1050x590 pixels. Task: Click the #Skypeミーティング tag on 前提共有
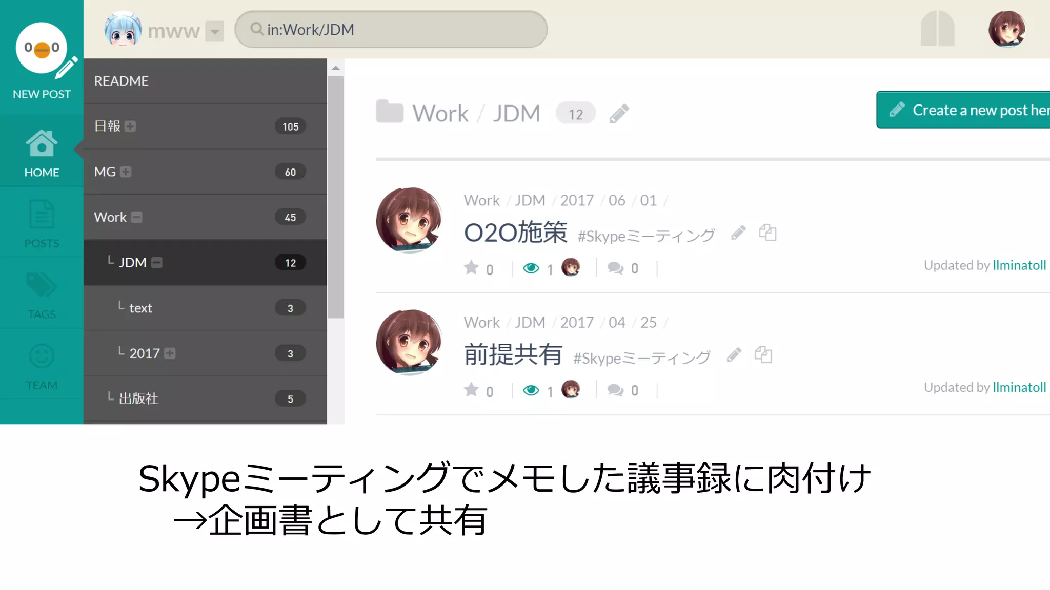(x=642, y=358)
